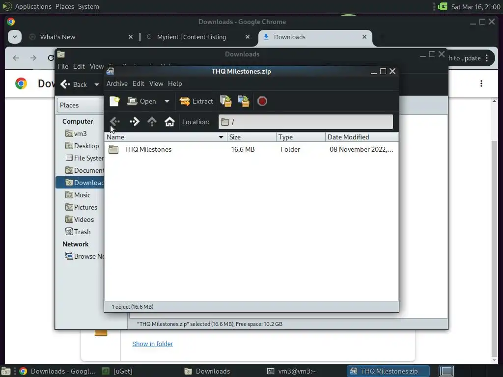This screenshot has height=377, width=503.
Task: Select Documents in sidebar
Action: tap(80, 170)
